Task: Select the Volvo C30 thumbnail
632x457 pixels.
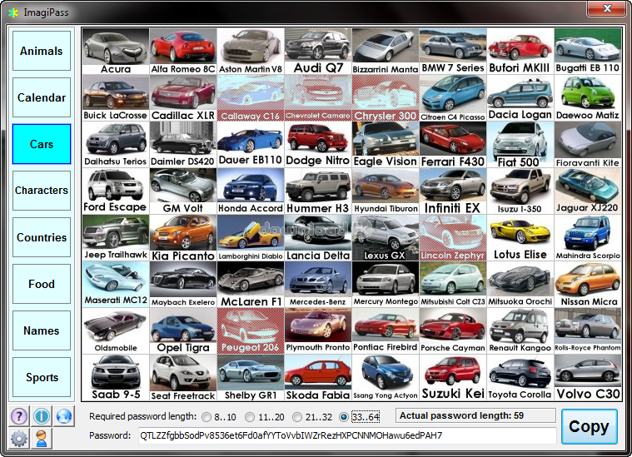Action: 587,377
